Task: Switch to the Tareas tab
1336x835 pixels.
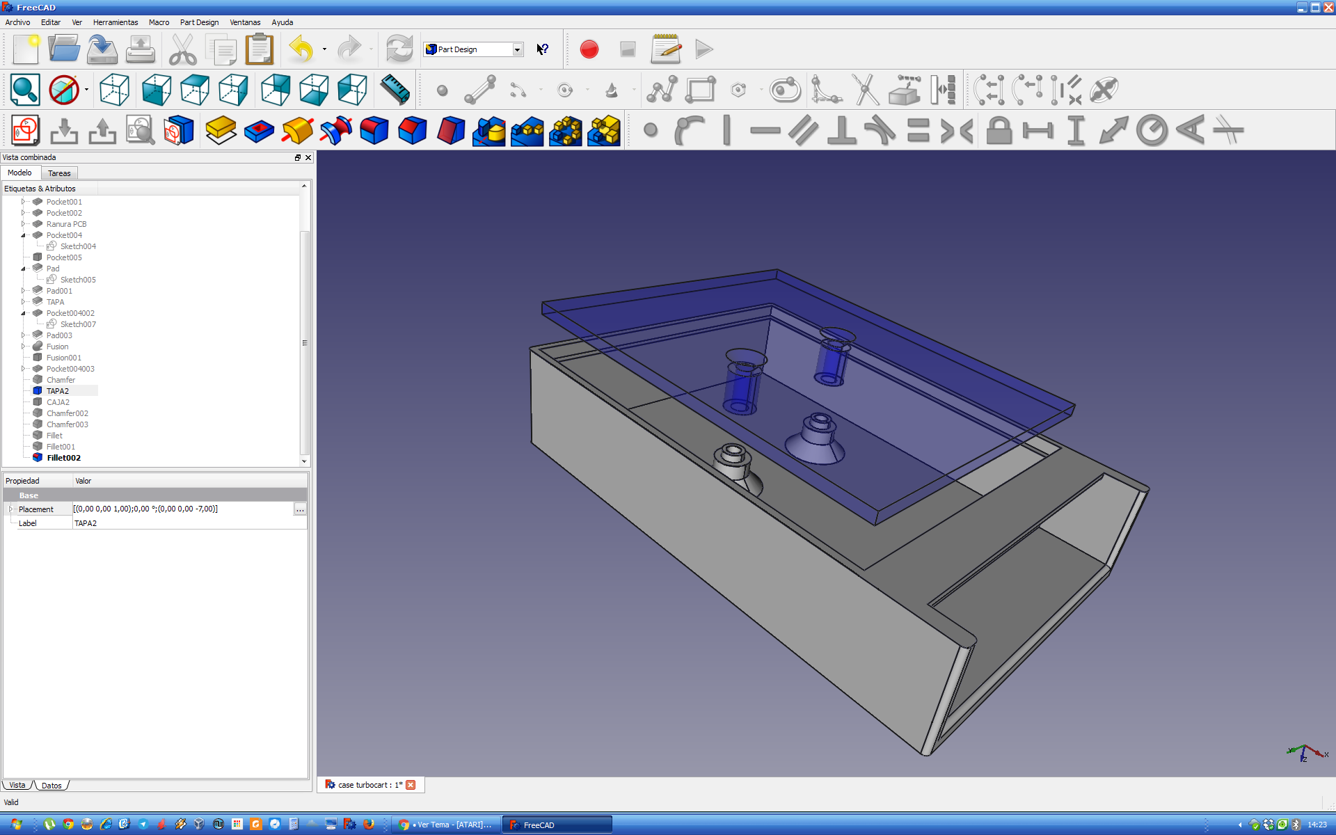Action: click(x=59, y=173)
